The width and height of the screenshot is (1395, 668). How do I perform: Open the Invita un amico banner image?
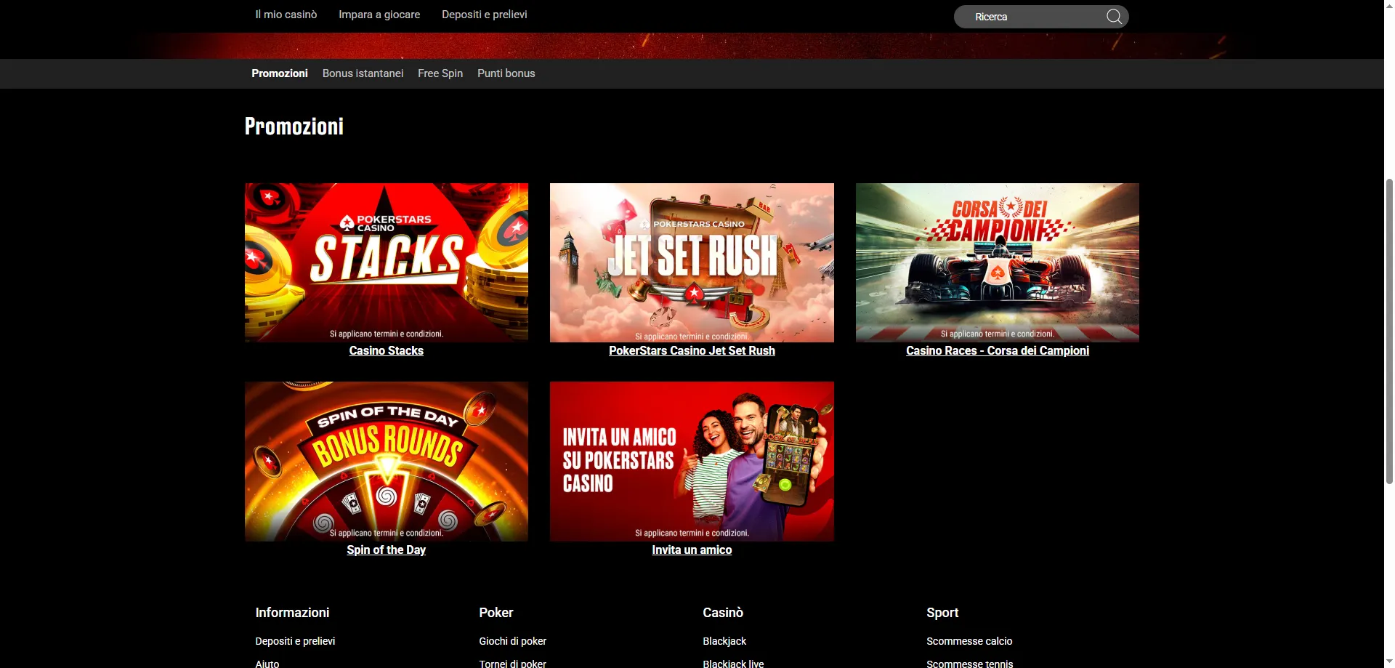click(692, 461)
